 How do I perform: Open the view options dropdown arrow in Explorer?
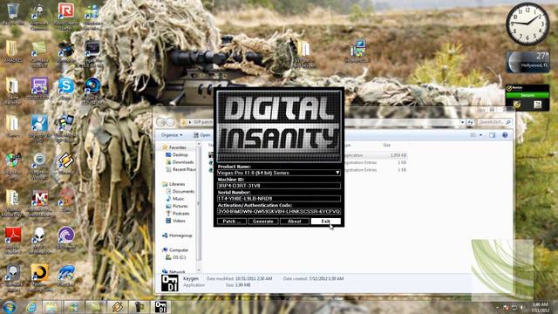pyautogui.click(x=480, y=135)
